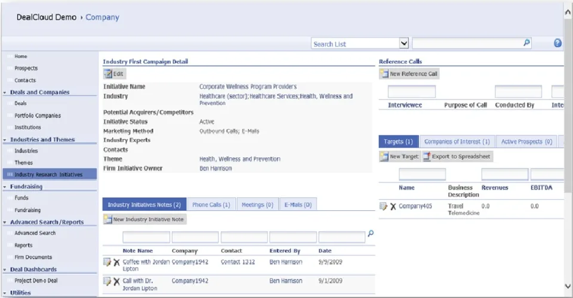Open Advanced Search in sidebar
Screen dimensions: 573x298
point(35,232)
